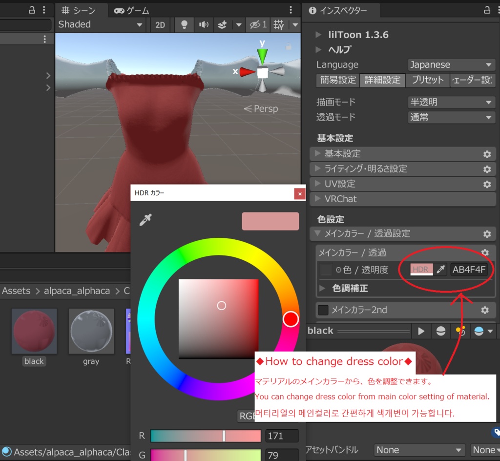
Task: Open Shaded draw mode dropdown
Action: coord(100,24)
